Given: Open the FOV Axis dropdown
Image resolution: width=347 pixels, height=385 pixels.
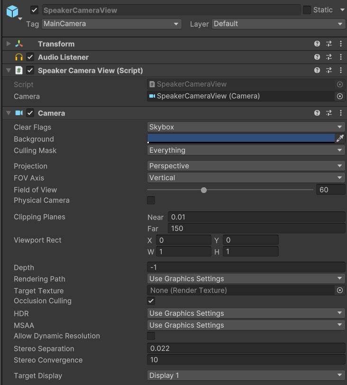Looking at the screenshot, I should point(246,178).
